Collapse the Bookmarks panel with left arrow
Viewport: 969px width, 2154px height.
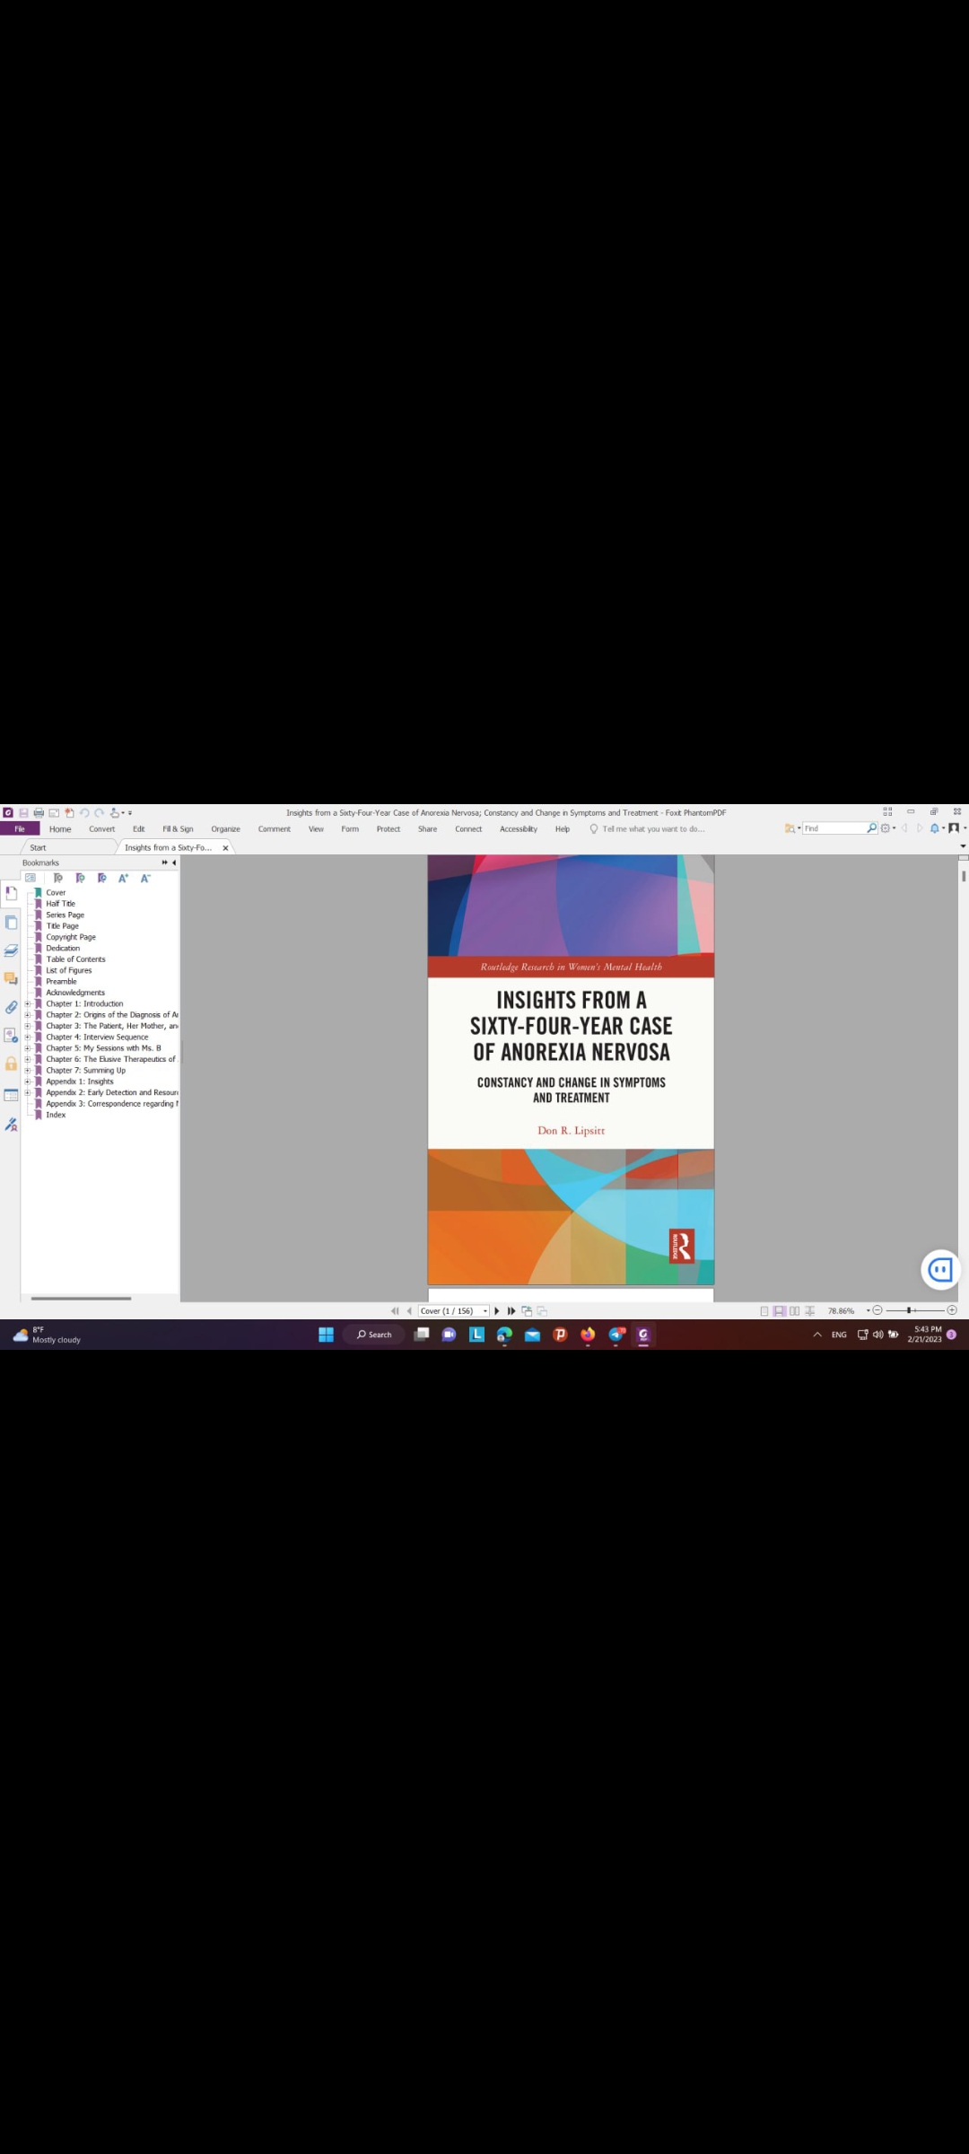[x=174, y=862]
